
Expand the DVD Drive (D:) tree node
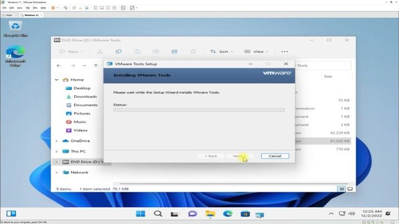(57, 162)
